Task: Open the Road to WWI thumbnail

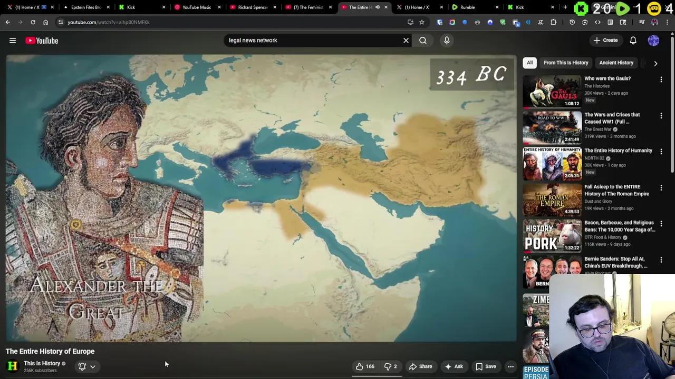Action: point(552,127)
